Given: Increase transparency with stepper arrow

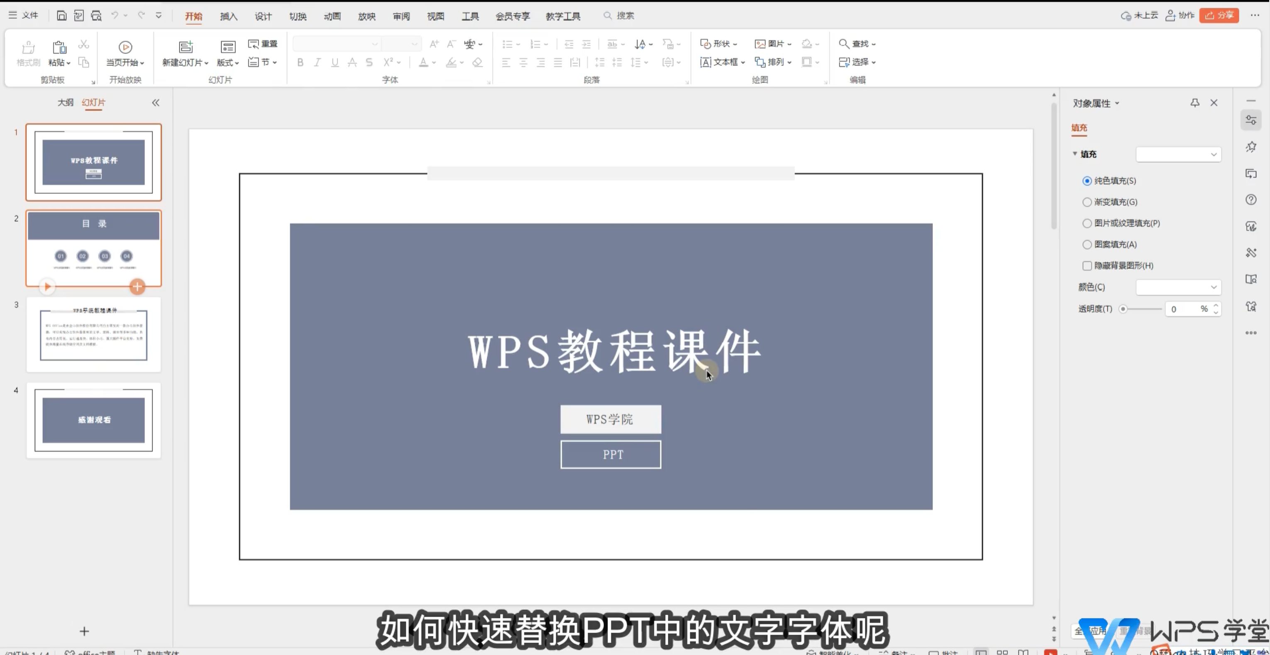Looking at the screenshot, I should [x=1216, y=305].
